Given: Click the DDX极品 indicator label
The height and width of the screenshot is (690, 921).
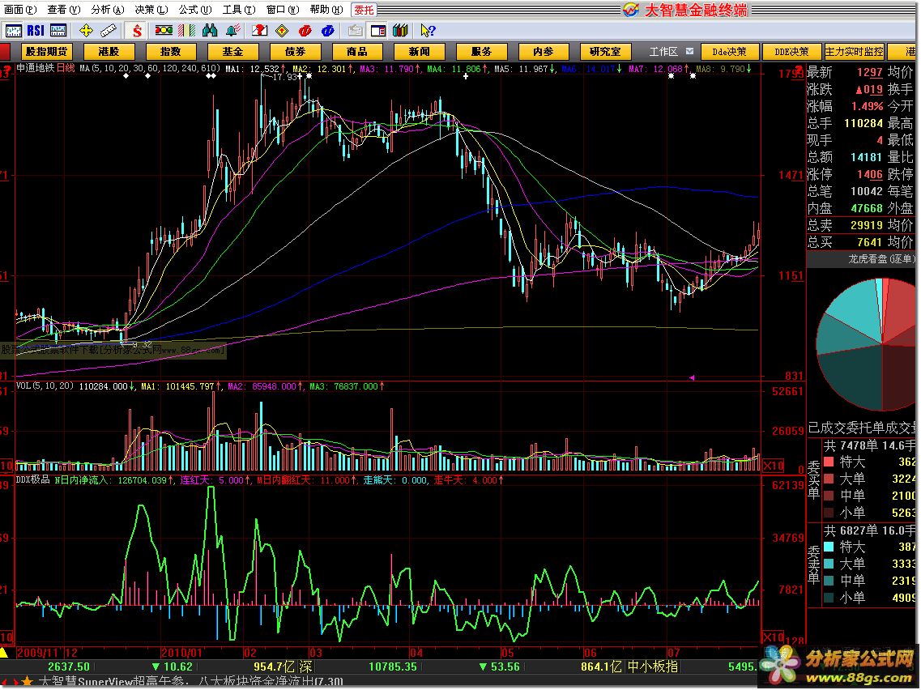Looking at the screenshot, I should click(33, 479).
